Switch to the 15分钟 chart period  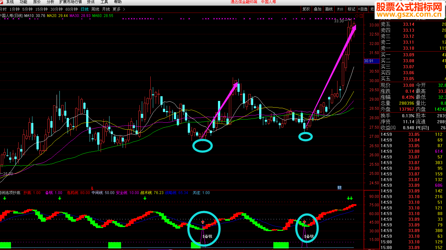[42, 9]
